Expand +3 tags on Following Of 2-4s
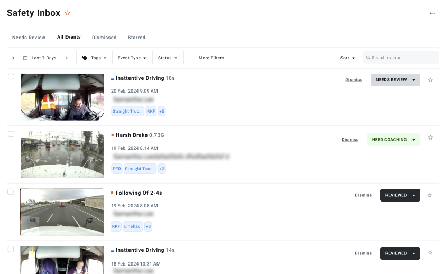Viewport: 442px width, 274px height. pyautogui.click(x=148, y=226)
